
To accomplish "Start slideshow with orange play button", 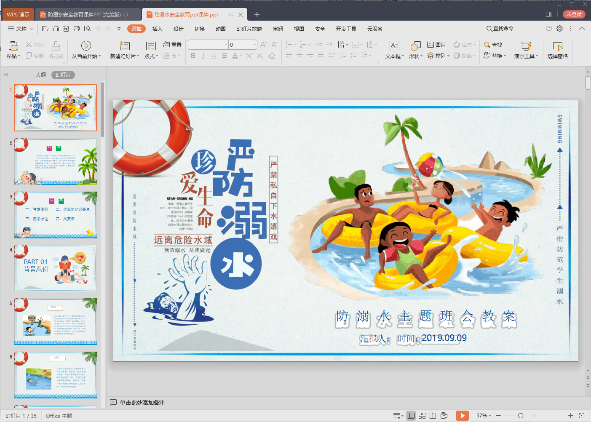I will (462, 416).
